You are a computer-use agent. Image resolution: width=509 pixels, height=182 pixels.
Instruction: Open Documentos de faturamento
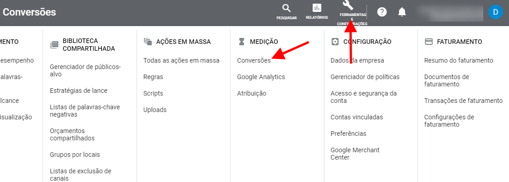tap(447, 80)
